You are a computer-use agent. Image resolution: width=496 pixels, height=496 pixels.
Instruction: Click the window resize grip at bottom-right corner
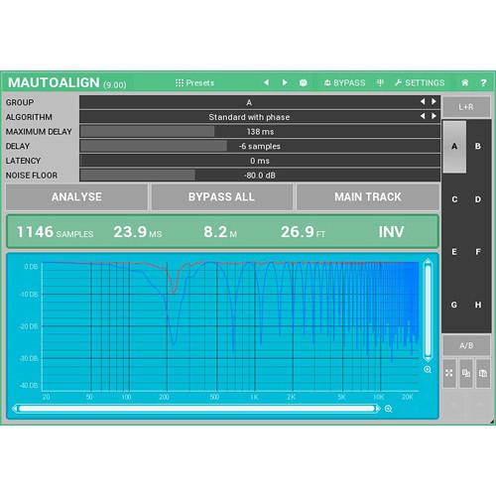492,422
